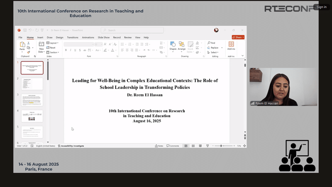This screenshot has width=332, height=187.
Task: Toggle Normal view in status bar
Action: click(186, 146)
